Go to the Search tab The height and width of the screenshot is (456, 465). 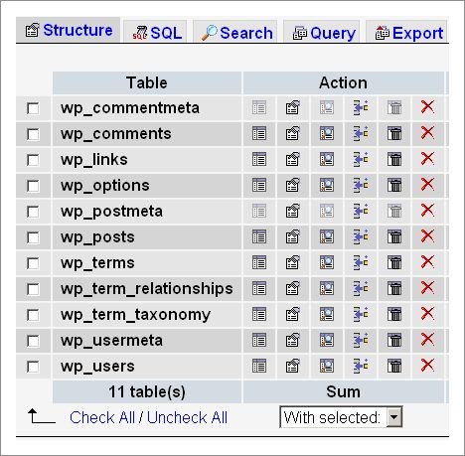[235, 33]
